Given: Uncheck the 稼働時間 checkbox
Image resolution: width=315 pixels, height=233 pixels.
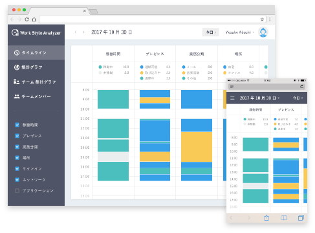Looking at the screenshot, I should click(17, 125).
